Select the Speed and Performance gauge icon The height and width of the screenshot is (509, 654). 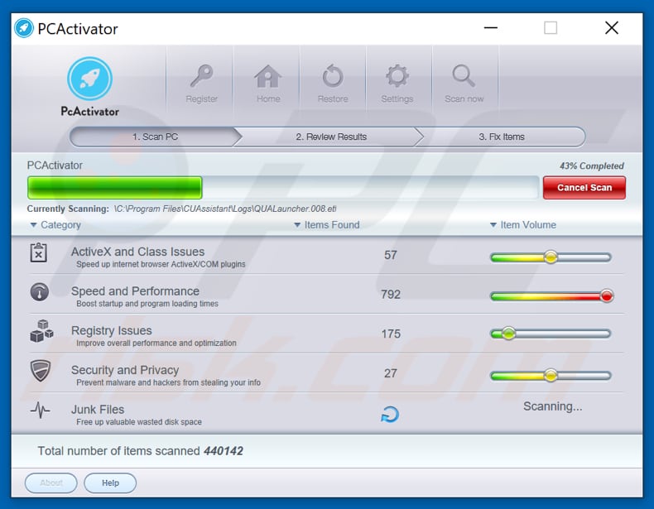pos(40,292)
